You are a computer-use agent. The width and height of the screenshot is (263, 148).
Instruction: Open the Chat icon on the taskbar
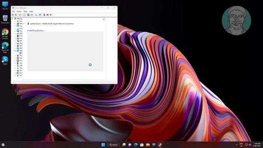tap(130, 145)
